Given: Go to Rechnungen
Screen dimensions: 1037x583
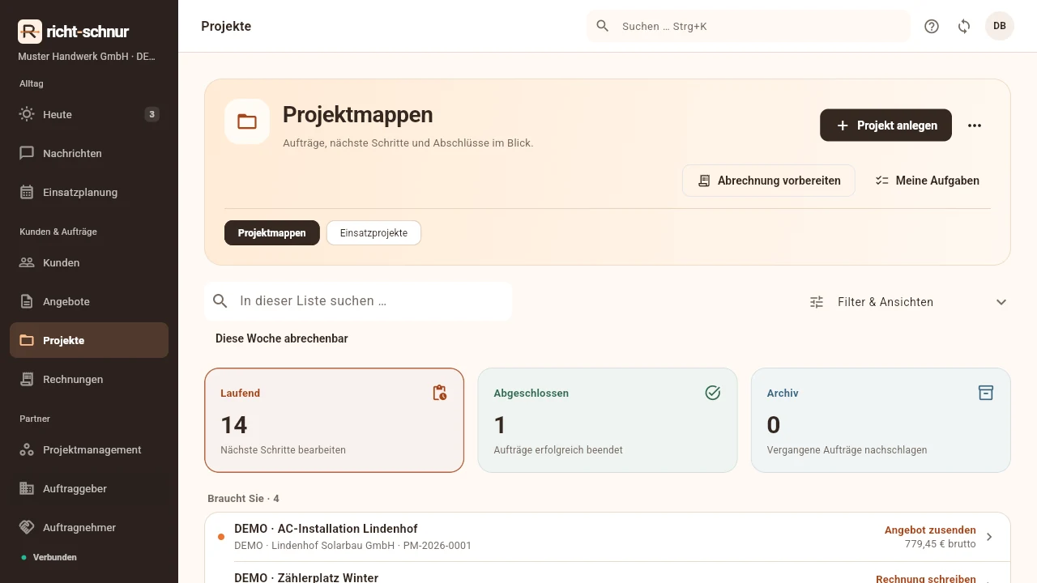Looking at the screenshot, I should [x=89, y=379].
